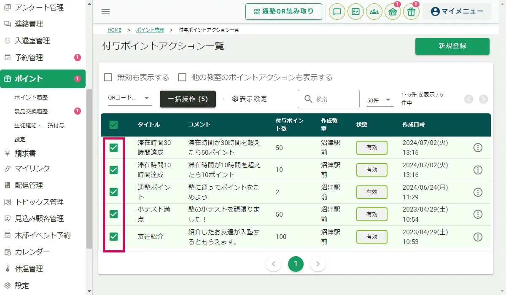Open 表示設定 gear settings
506x295 pixels.
tap(250, 99)
